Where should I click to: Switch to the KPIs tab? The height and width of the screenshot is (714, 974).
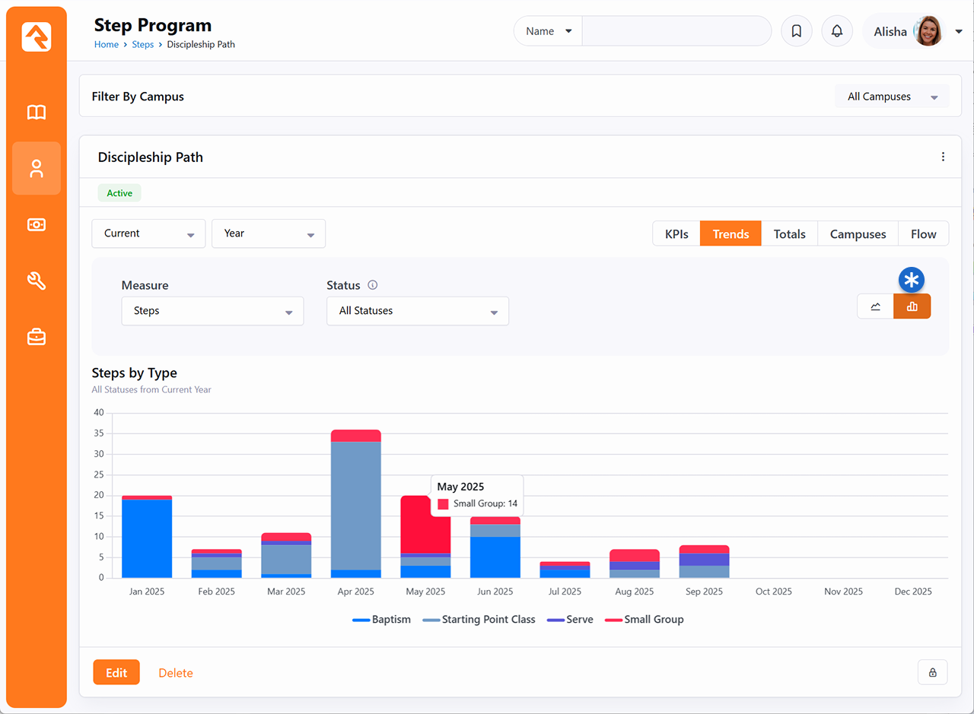(x=676, y=234)
